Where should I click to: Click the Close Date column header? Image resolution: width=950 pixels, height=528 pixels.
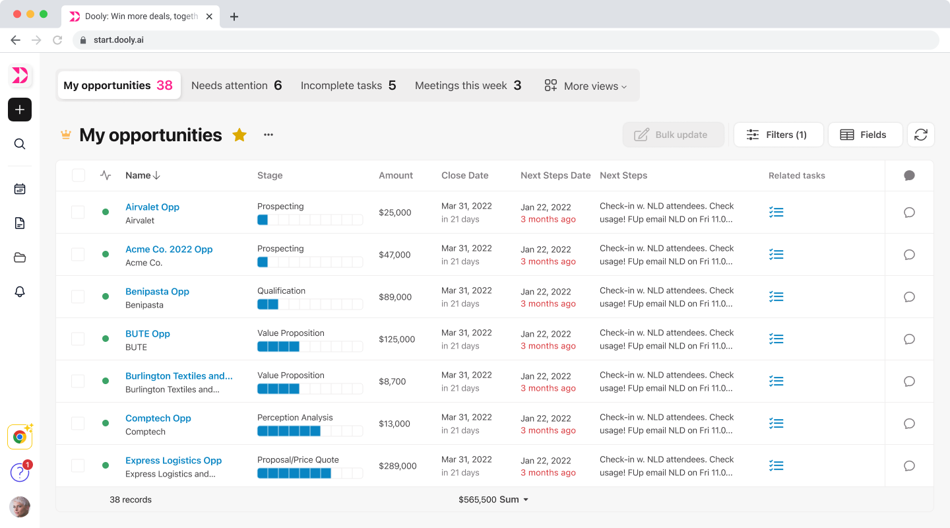pyautogui.click(x=465, y=176)
